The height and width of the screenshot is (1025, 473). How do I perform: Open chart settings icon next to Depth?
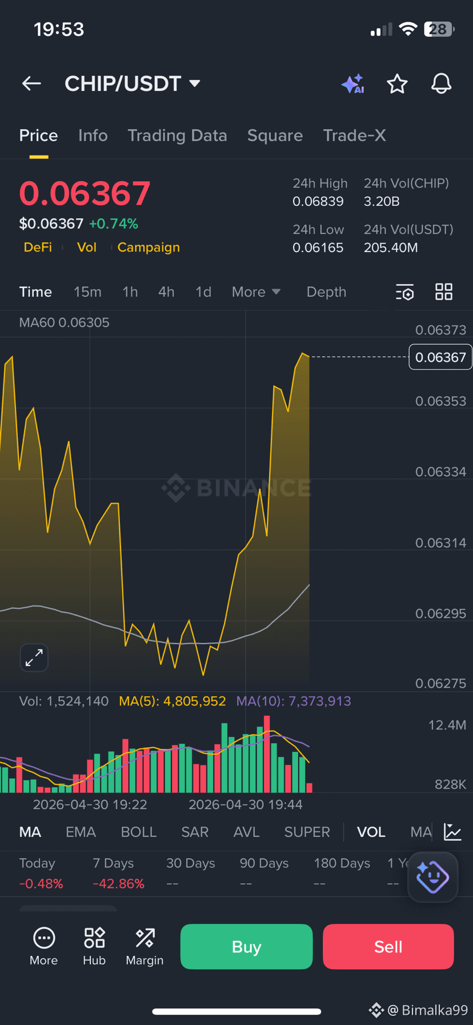point(405,292)
